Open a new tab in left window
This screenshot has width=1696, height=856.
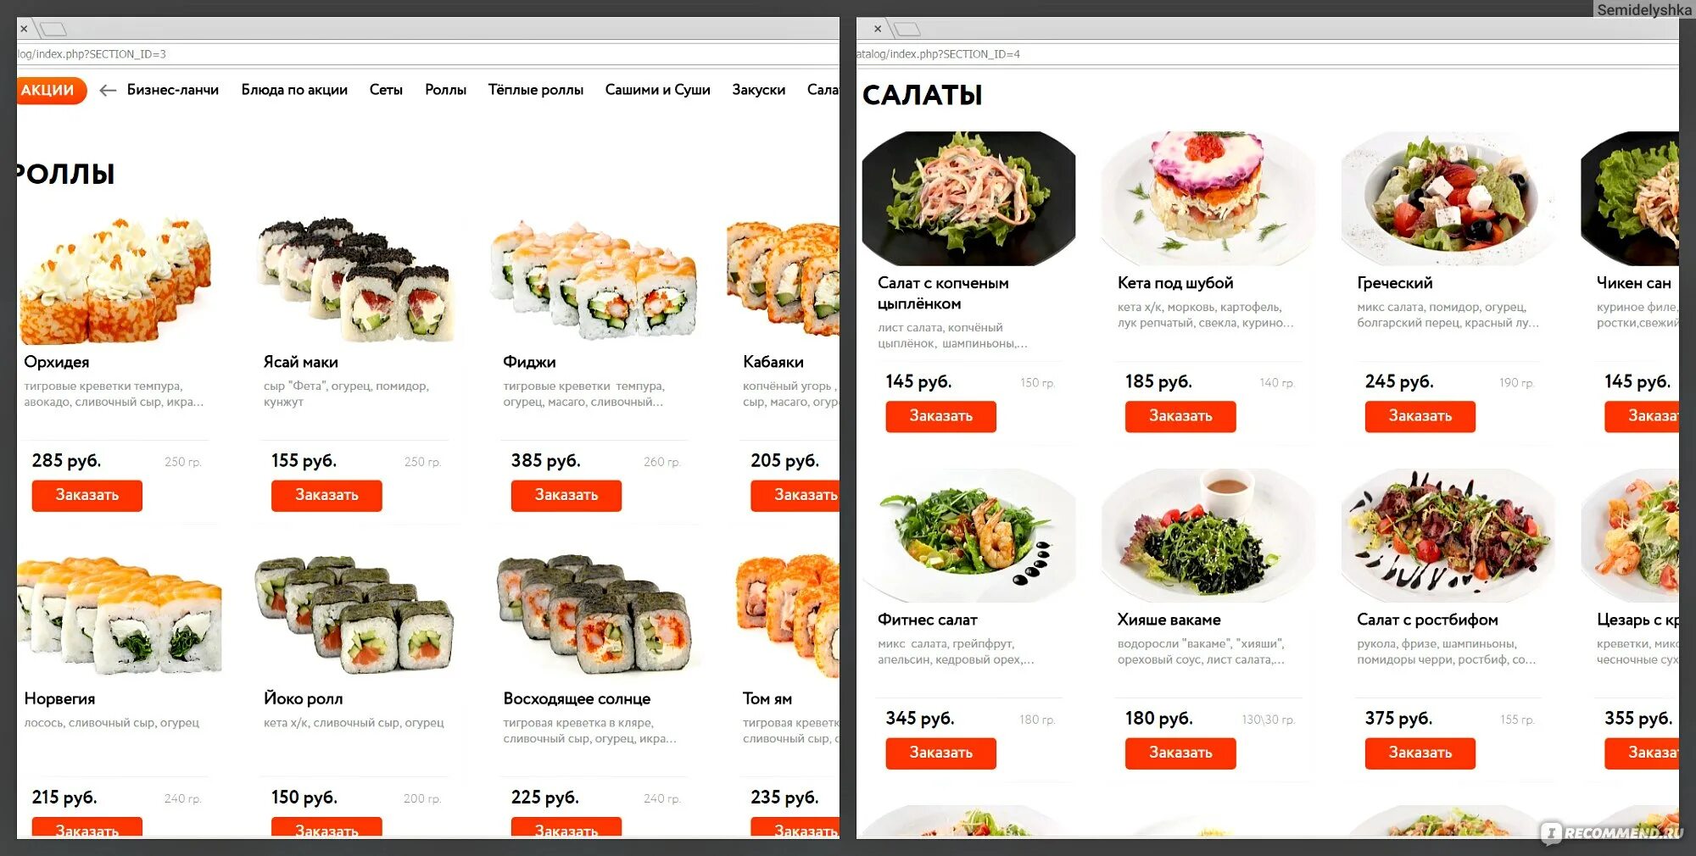(x=53, y=30)
